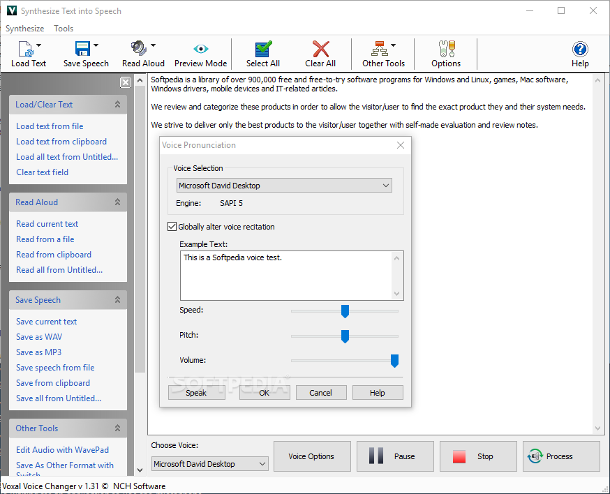Collapse the Load/Clear Text section
This screenshot has height=494, width=610.
(117, 104)
